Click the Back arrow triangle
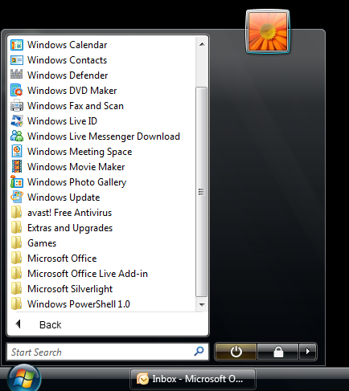 [x=18, y=324]
